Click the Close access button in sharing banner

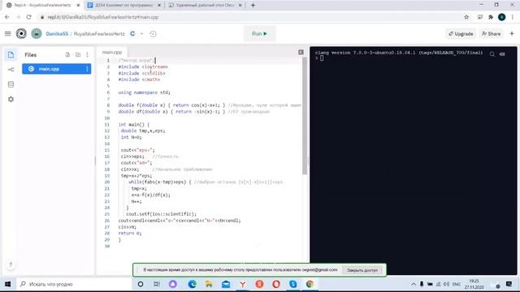point(362,270)
